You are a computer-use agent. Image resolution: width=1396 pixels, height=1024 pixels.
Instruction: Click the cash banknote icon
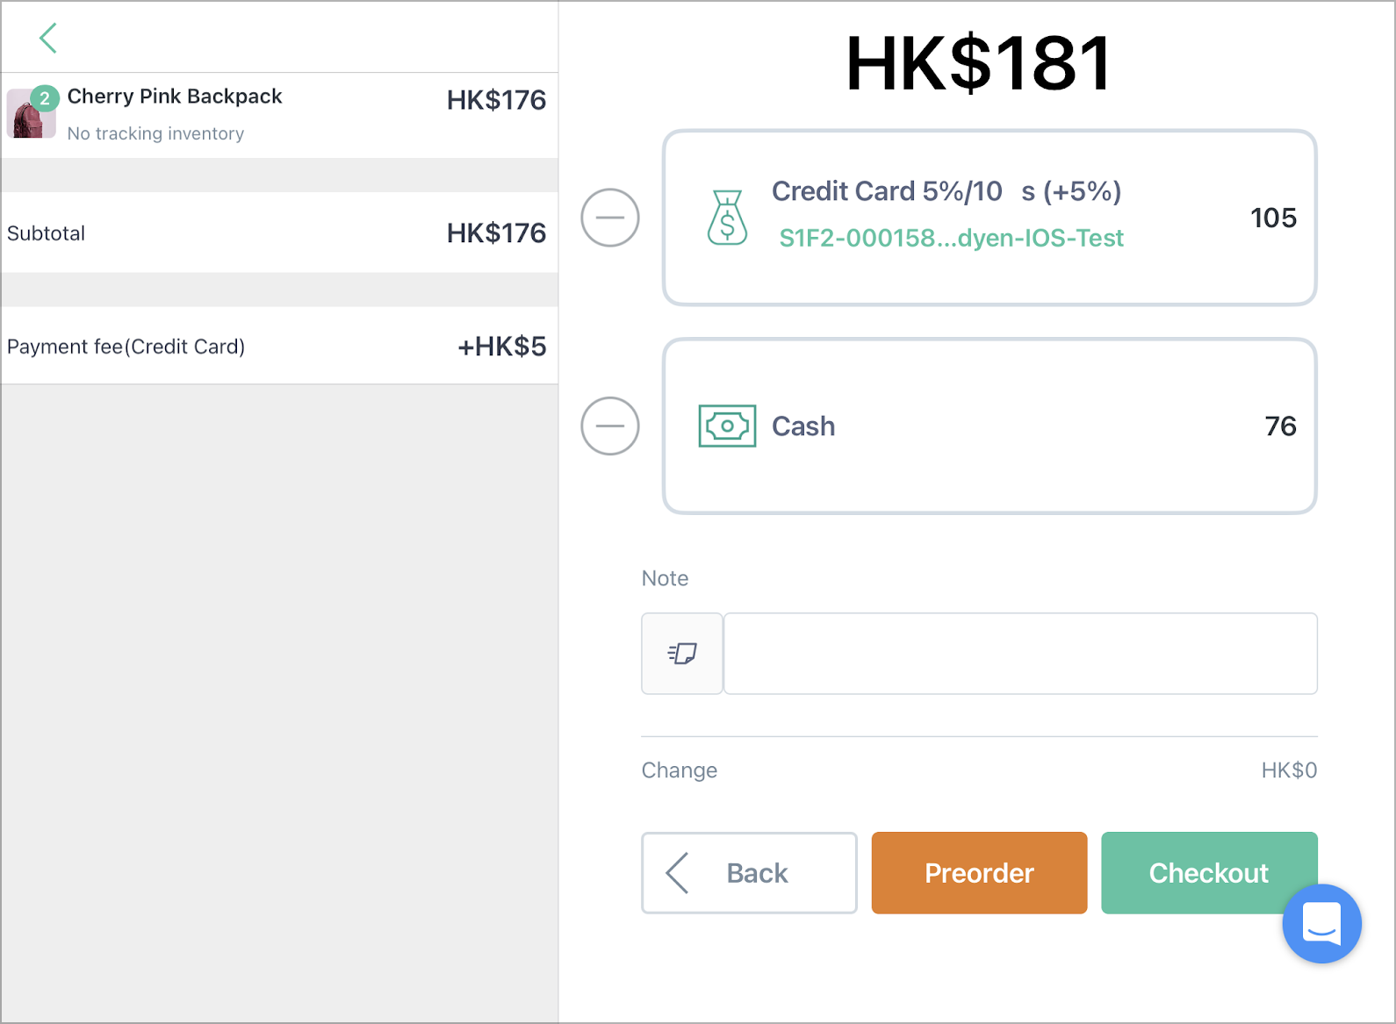[727, 426]
